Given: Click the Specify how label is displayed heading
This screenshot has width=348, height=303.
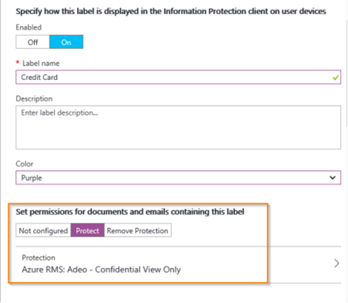Looking at the screenshot, I should (x=171, y=11).
